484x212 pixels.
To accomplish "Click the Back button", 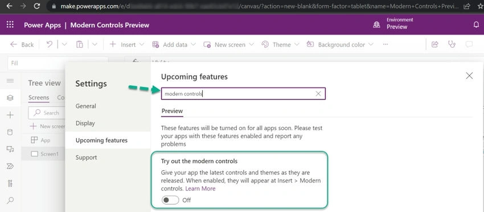I will pos(22,44).
